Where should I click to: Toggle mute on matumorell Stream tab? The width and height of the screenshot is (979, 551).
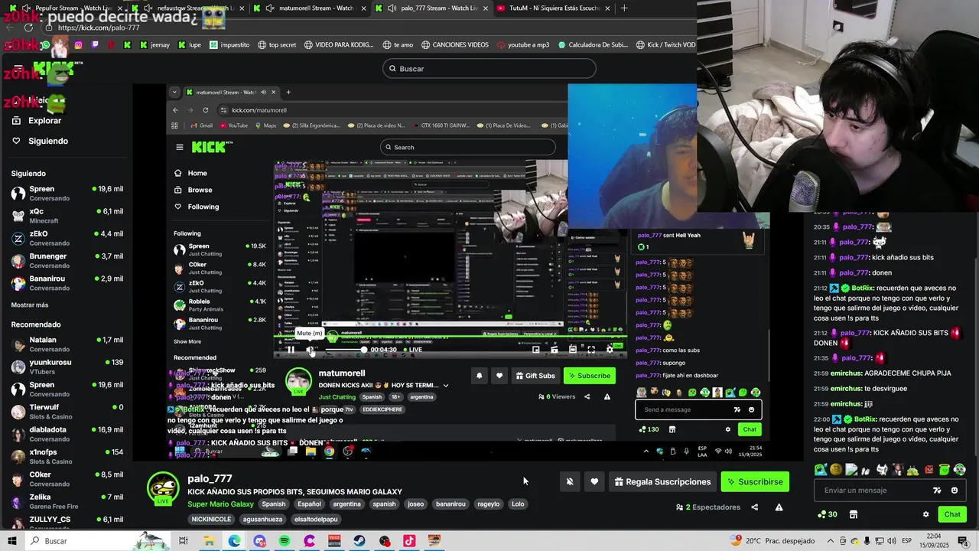tap(270, 8)
